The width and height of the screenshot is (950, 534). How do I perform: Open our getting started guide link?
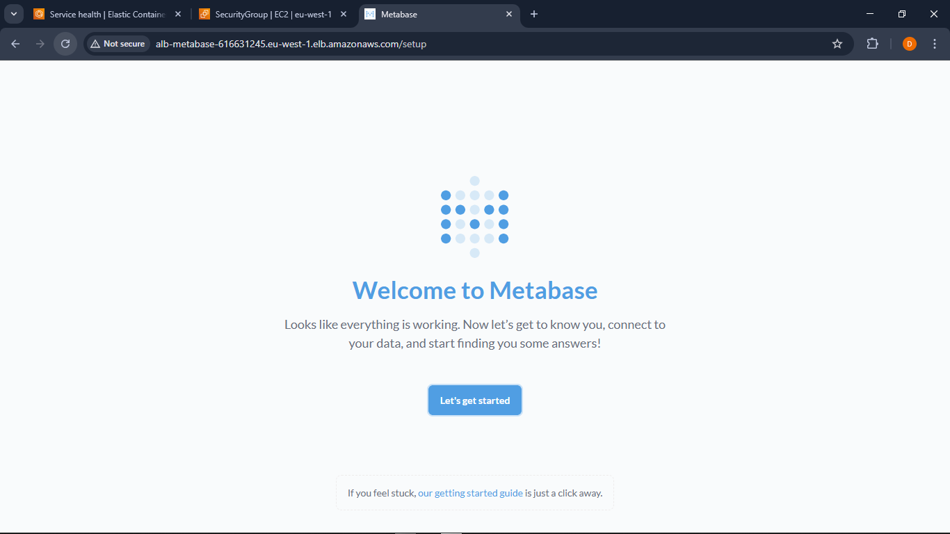(x=469, y=492)
